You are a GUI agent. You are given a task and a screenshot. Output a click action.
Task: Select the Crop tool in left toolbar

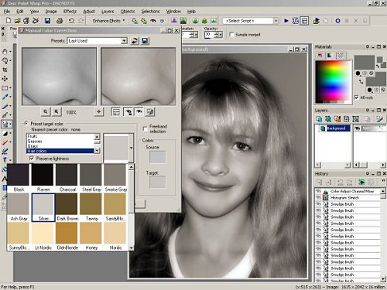point(5,70)
